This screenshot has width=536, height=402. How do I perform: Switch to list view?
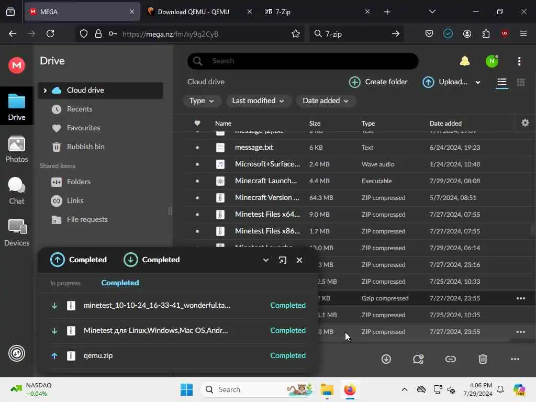(x=501, y=82)
